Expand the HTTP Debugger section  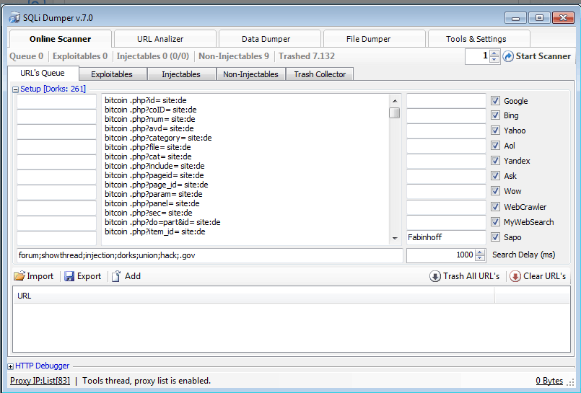coord(11,366)
